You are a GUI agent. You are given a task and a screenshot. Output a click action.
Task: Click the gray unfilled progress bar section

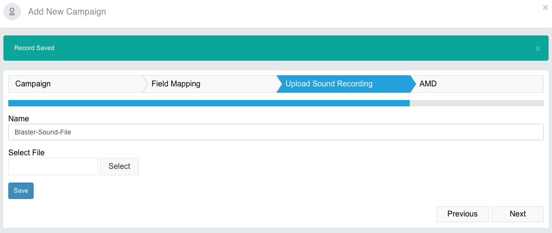click(476, 103)
